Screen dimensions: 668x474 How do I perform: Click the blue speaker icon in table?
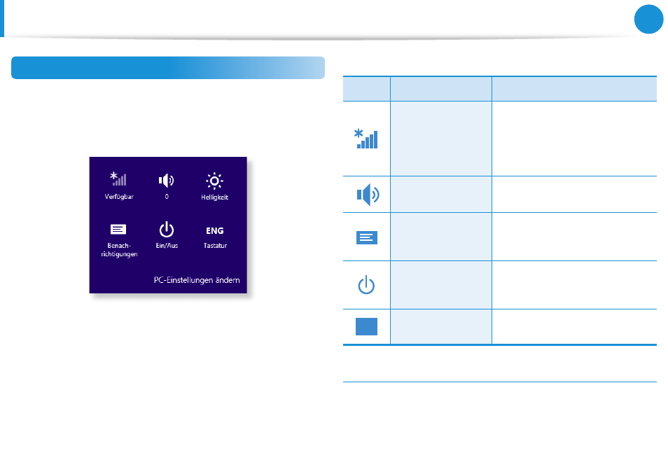368,195
